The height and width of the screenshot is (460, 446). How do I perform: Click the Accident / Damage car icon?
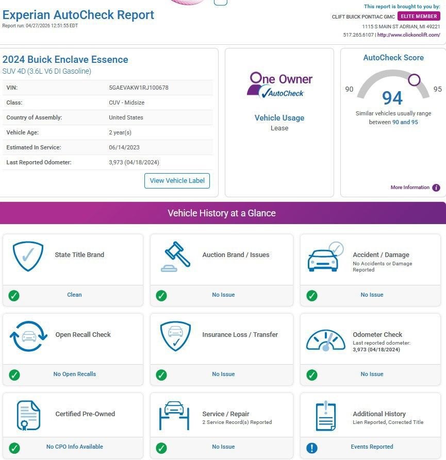[324, 257]
